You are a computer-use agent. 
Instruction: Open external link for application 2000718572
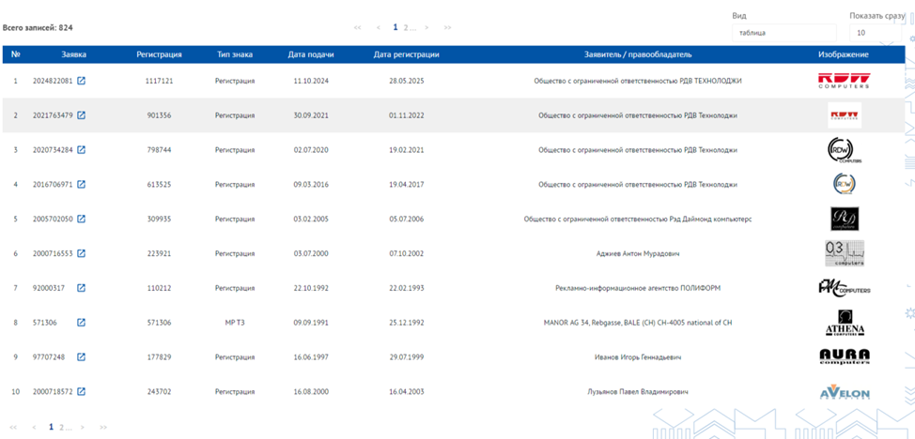point(82,392)
